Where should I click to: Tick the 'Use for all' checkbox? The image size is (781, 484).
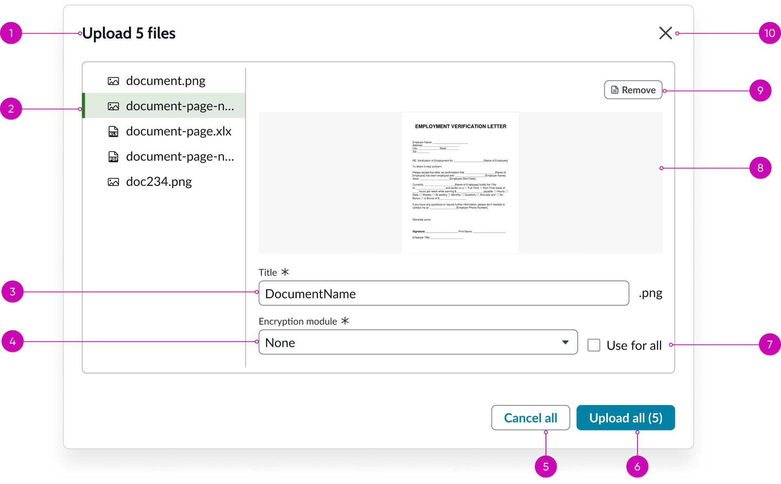point(594,345)
